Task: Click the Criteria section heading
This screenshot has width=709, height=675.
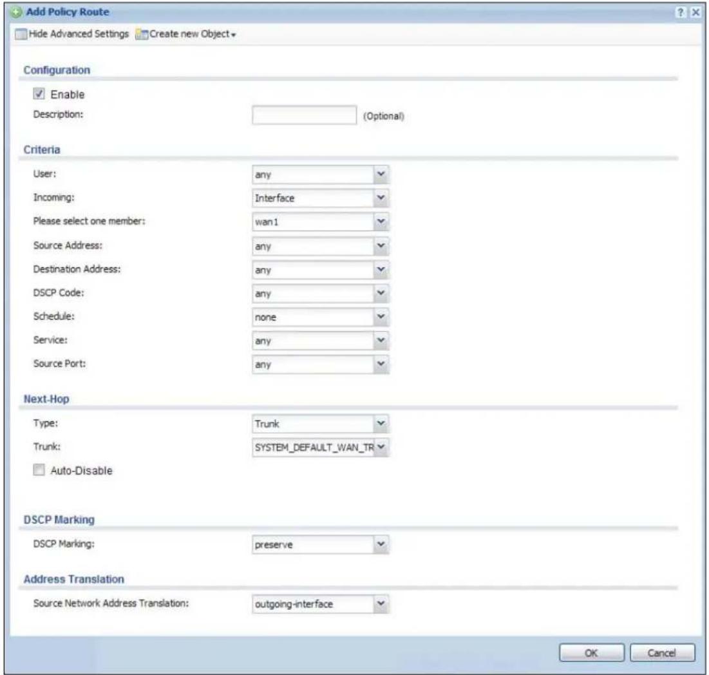Action: click(42, 149)
